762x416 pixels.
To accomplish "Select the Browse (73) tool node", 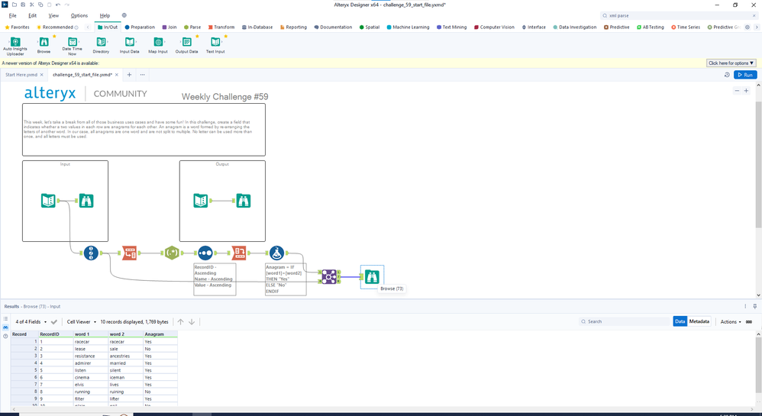I will point(372,277).
